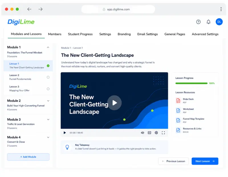The width and height of the screenshot is (228, 177).
Task: Click the DigiLime logo in header
Action: point(21,22)
